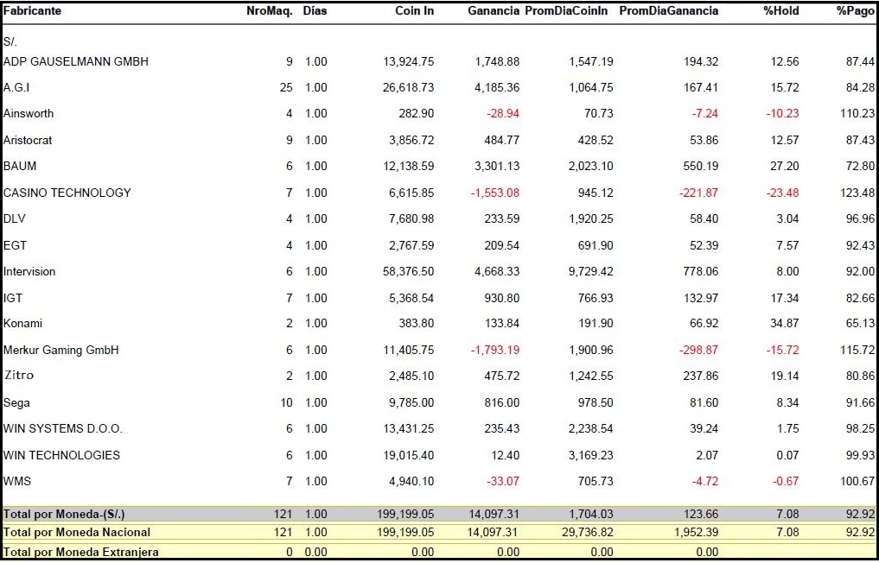Select Intervision PromDiaCoinIn value 9,729.42

[x=591, y=271]
